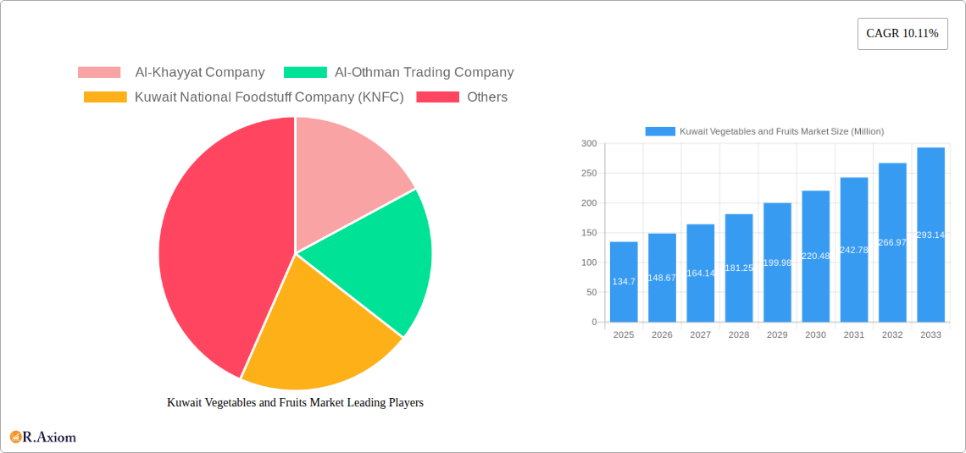Click the 2027 bar showing 164.14
The height and width of the screenshot is (453, 966).
(701, 273)
